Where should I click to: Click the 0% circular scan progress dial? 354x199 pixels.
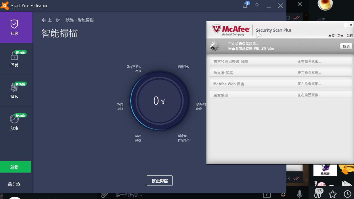coord(160,101)
